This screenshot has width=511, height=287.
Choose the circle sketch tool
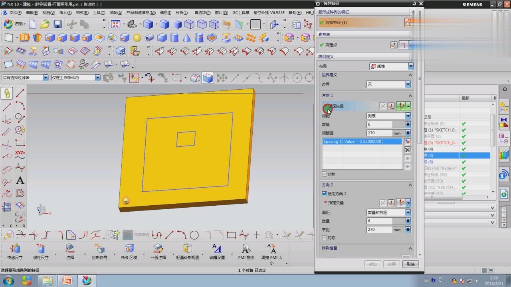[x=194, y=235]
